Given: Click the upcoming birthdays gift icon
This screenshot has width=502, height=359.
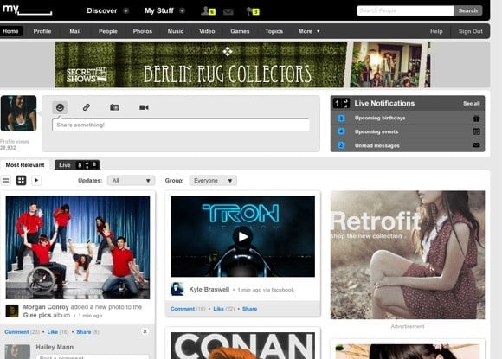Looking at the screenshot, I should 476,119.
